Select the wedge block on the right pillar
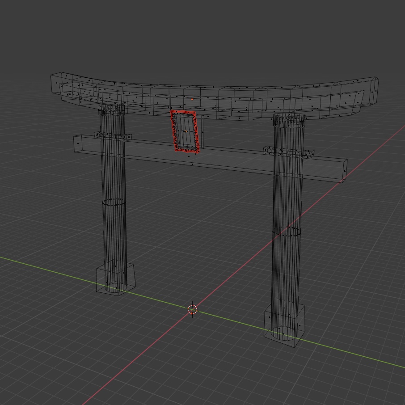 [x=289, y=152]
